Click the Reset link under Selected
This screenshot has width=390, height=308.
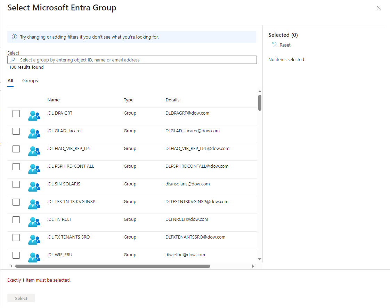point(285,45)
